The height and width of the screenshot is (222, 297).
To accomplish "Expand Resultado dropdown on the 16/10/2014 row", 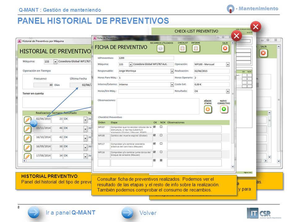I will point(85,138).
